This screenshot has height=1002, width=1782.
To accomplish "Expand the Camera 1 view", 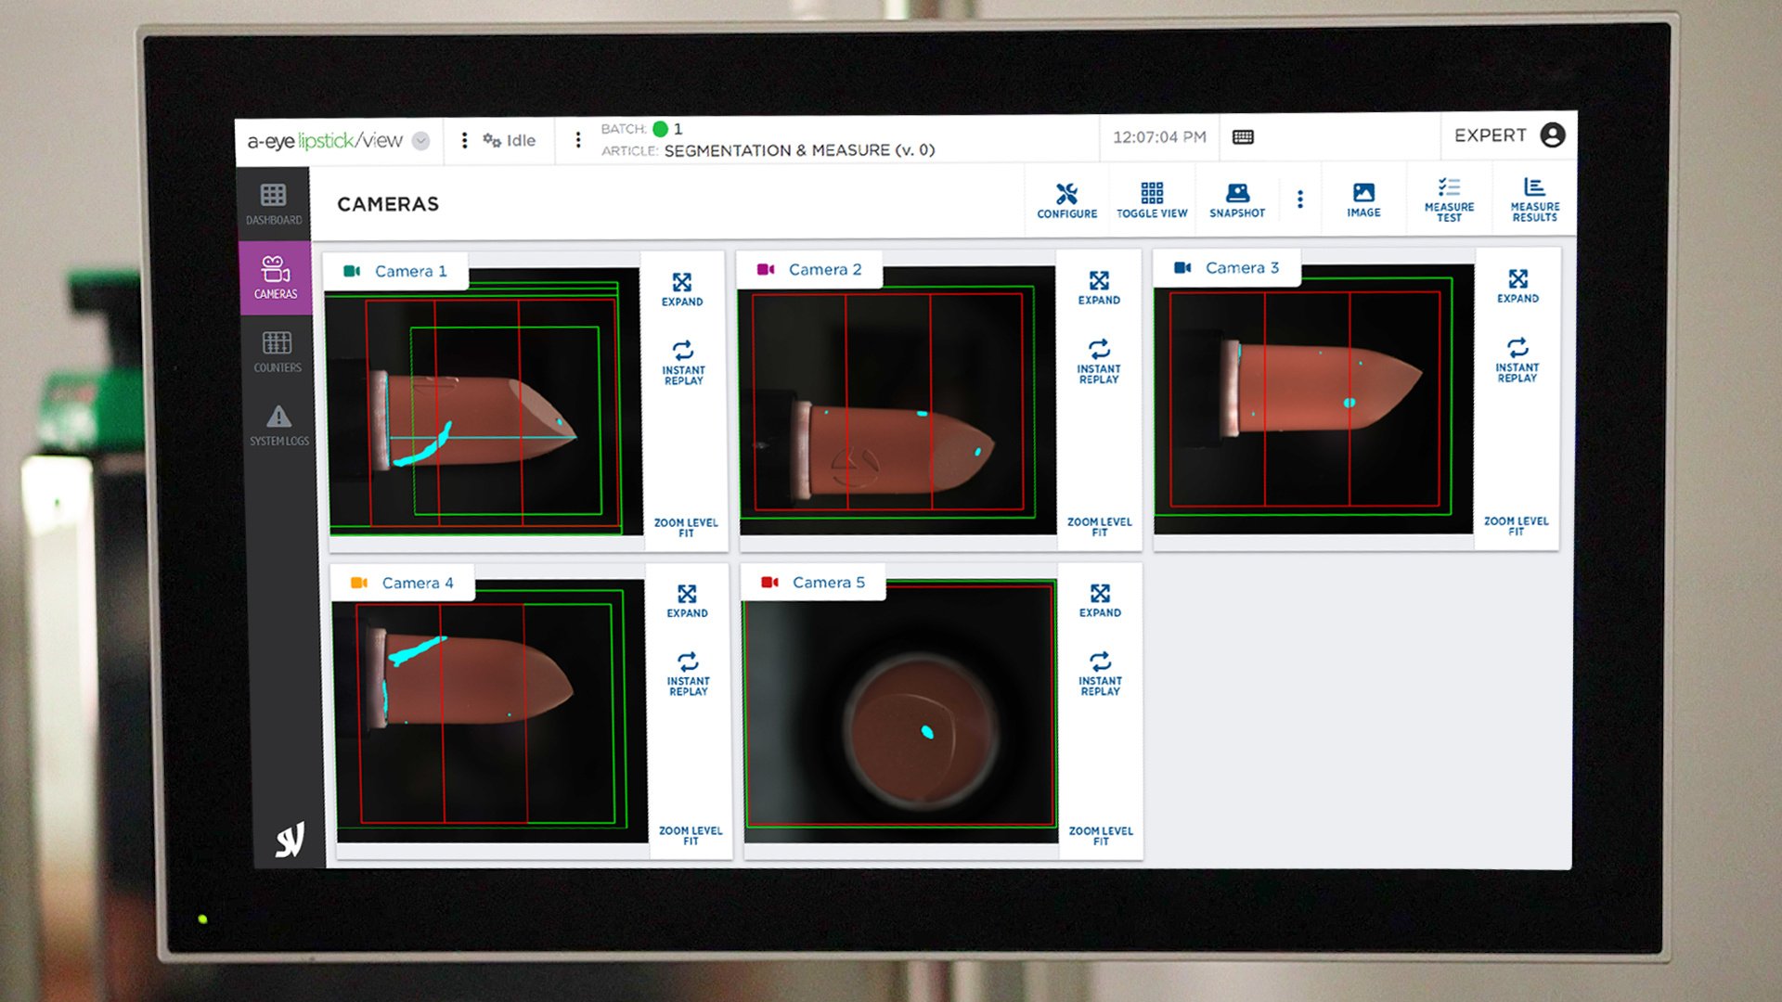I will [682, 289].
